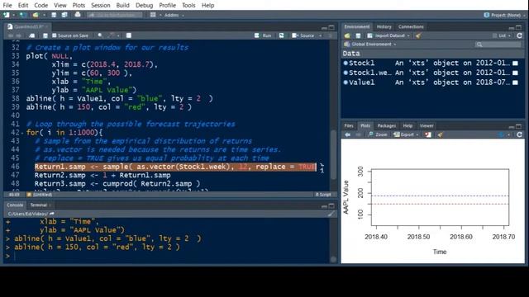Click the Go to file/function search box
Image resolution: width=529 pixels, height=297 pixels.
(115, 15)
